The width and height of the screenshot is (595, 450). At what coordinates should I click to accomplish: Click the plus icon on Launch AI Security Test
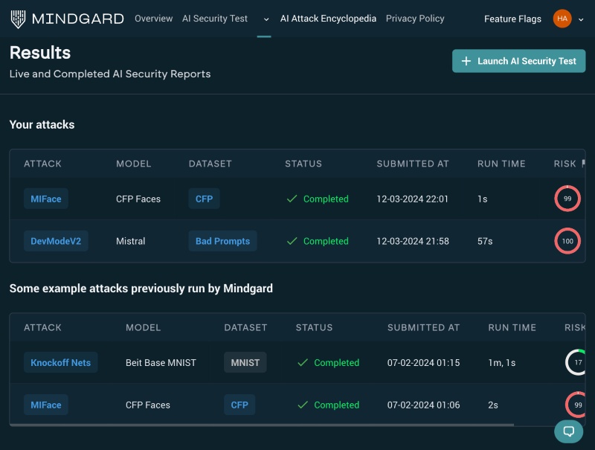(466, 61)
